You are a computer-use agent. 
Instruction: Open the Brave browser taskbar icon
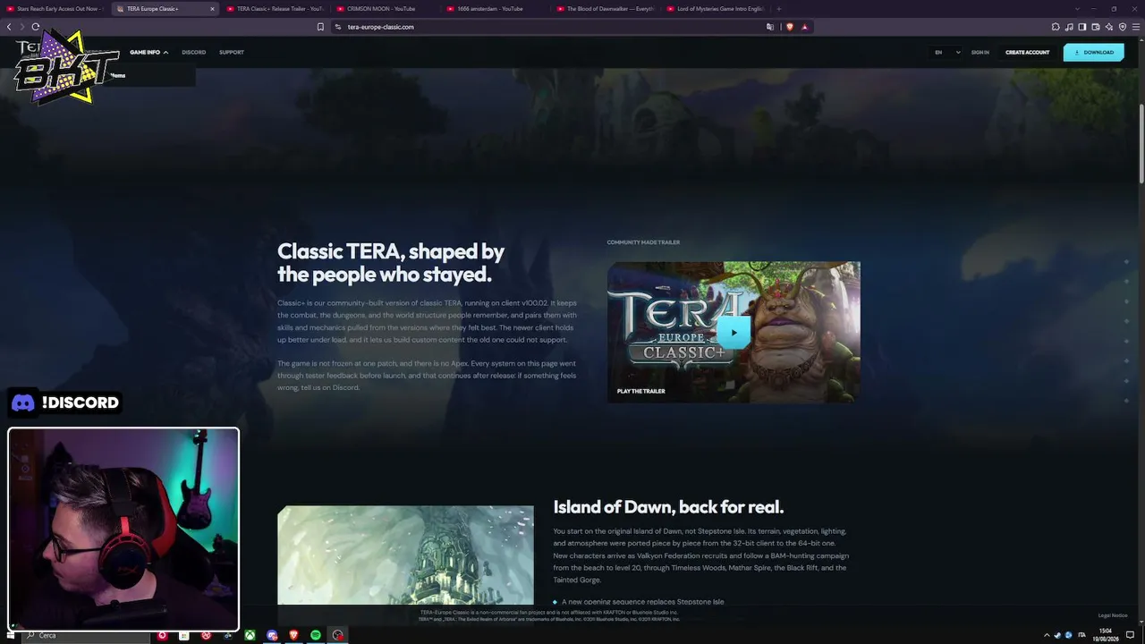(x=293, y=635)
